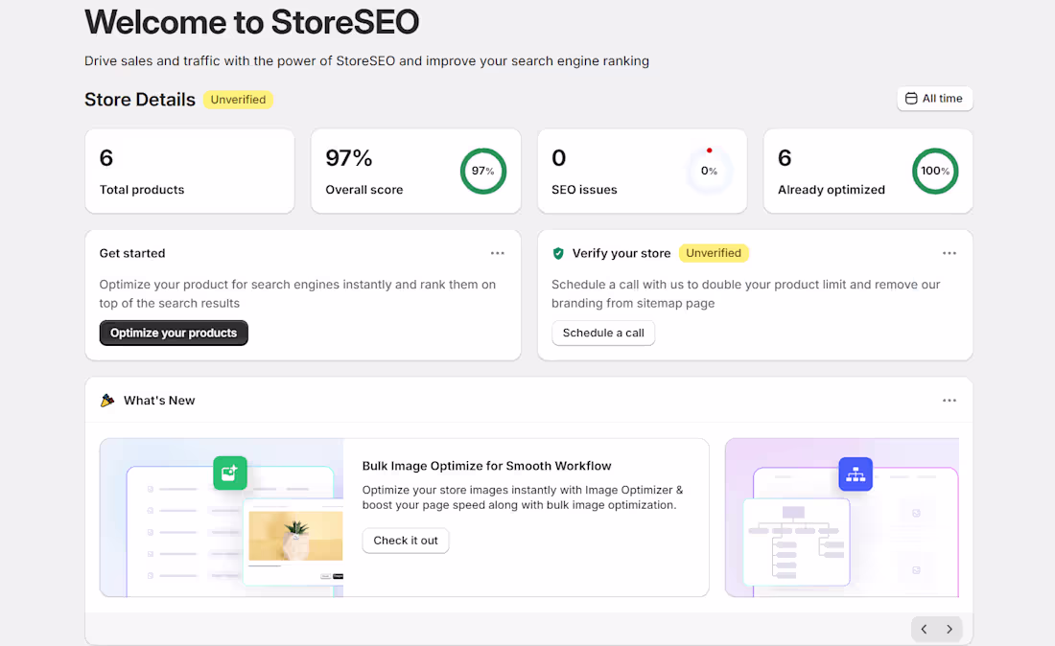Screen dimensions: 1055x646
Task: Click the calendar icon in All time button
Action: (911, 98)
